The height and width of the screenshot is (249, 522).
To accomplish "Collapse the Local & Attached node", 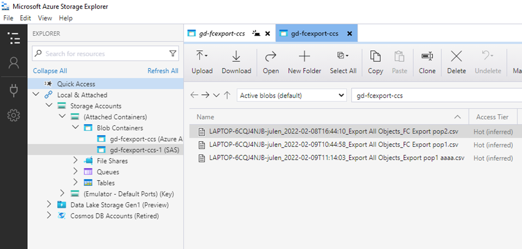I will click(x=36, y=95).
